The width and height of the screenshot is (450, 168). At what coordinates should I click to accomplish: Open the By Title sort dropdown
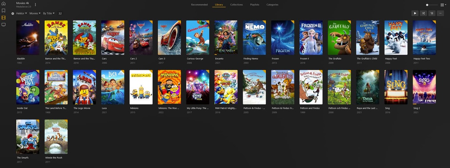point(48,14)
